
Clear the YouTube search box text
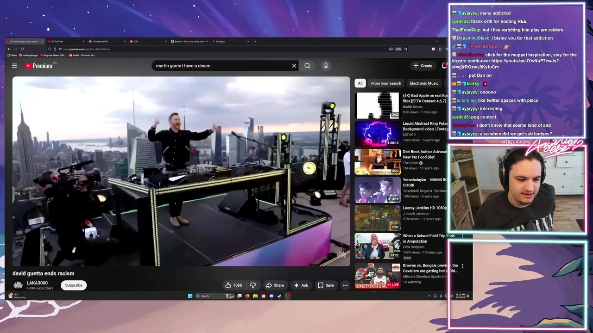(294, 66)
